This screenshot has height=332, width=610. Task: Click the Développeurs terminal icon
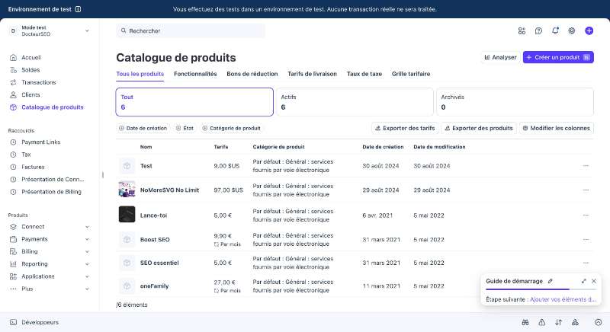point(13,322)
